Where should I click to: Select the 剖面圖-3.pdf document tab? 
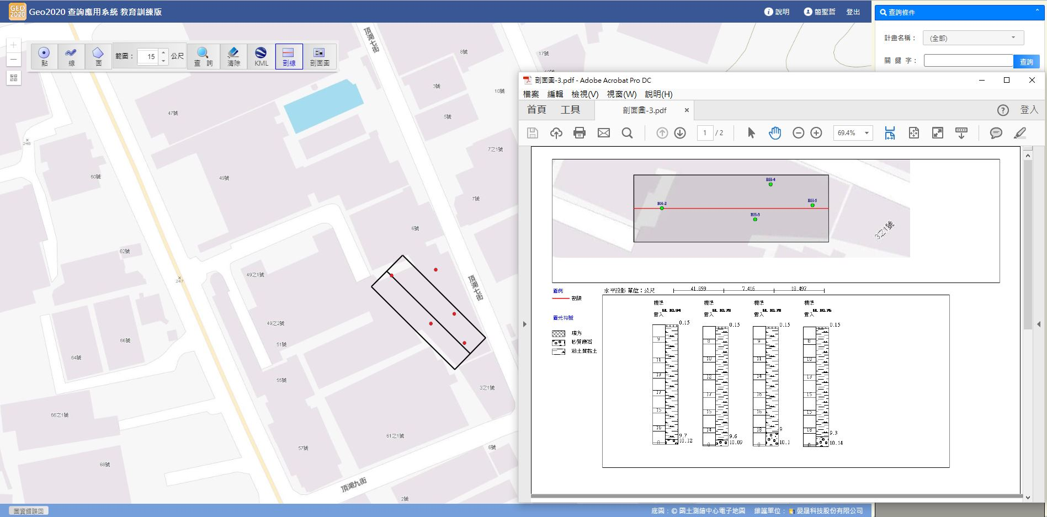tap(644, 110)
